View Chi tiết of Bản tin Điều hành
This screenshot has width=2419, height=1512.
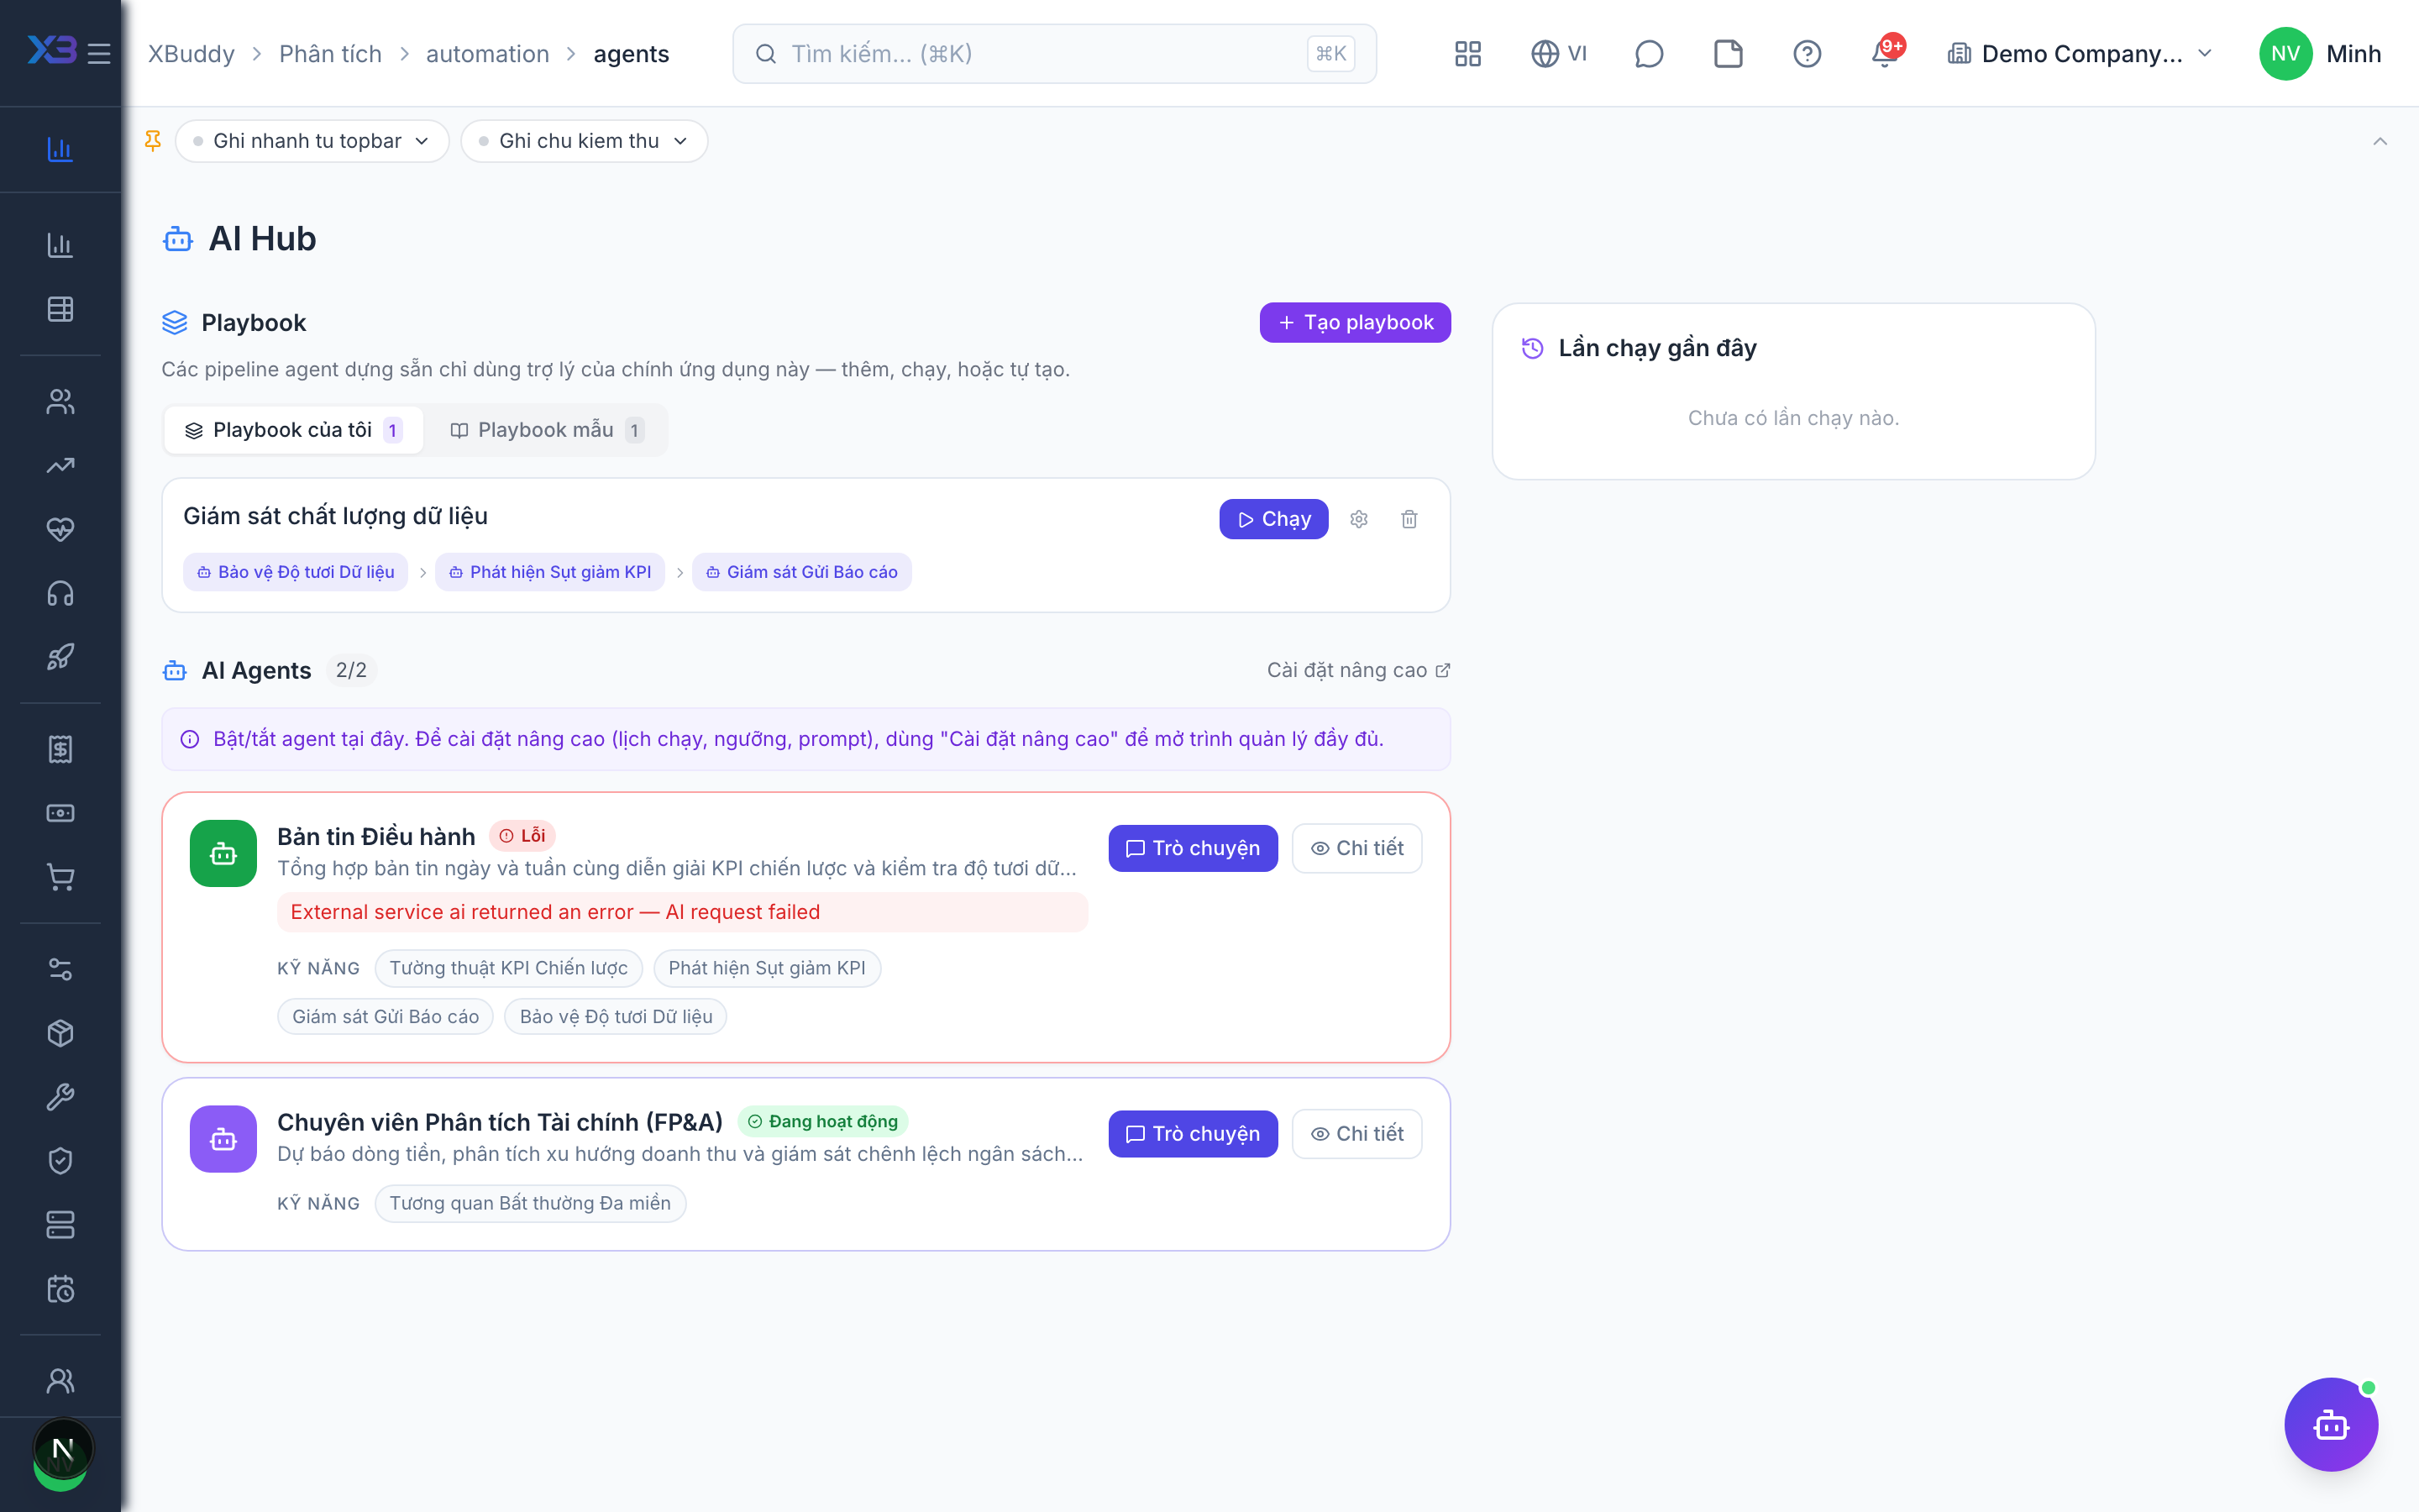[x=1356, y=848]
